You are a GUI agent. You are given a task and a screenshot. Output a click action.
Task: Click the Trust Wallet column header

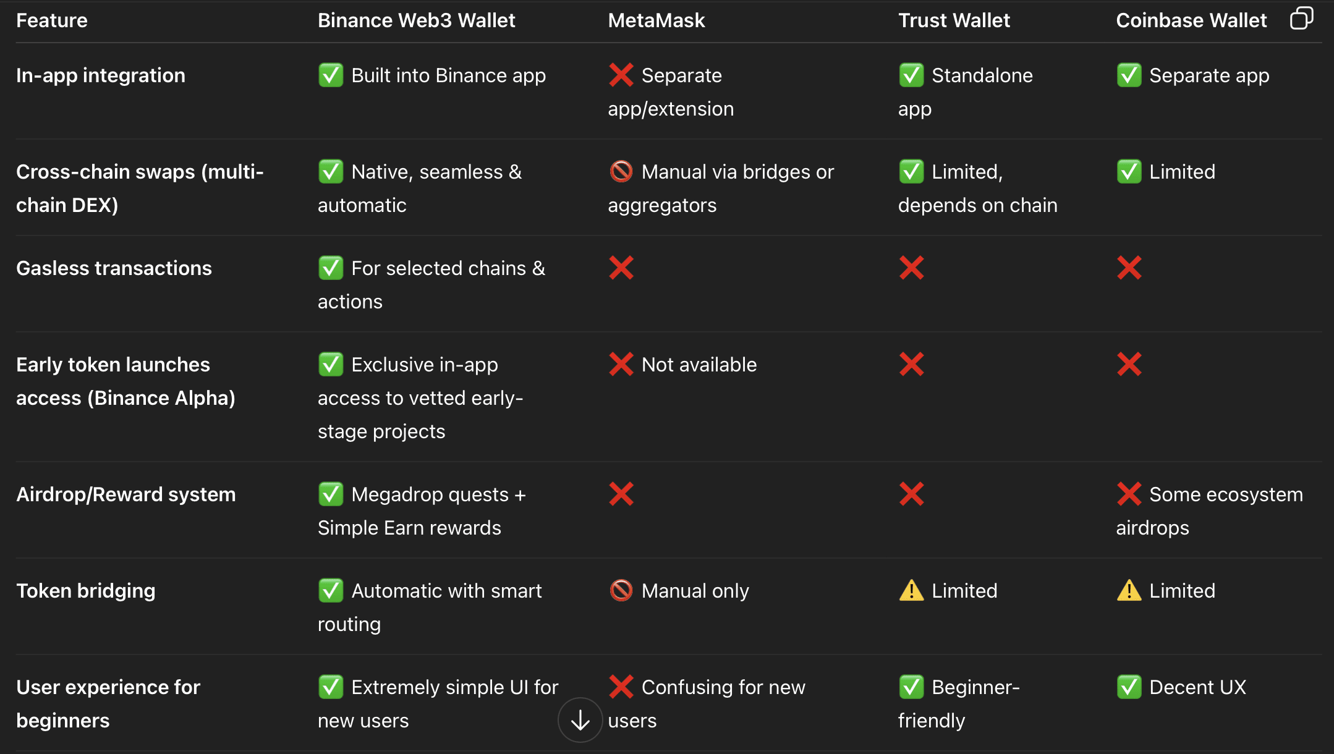[954, 20]
